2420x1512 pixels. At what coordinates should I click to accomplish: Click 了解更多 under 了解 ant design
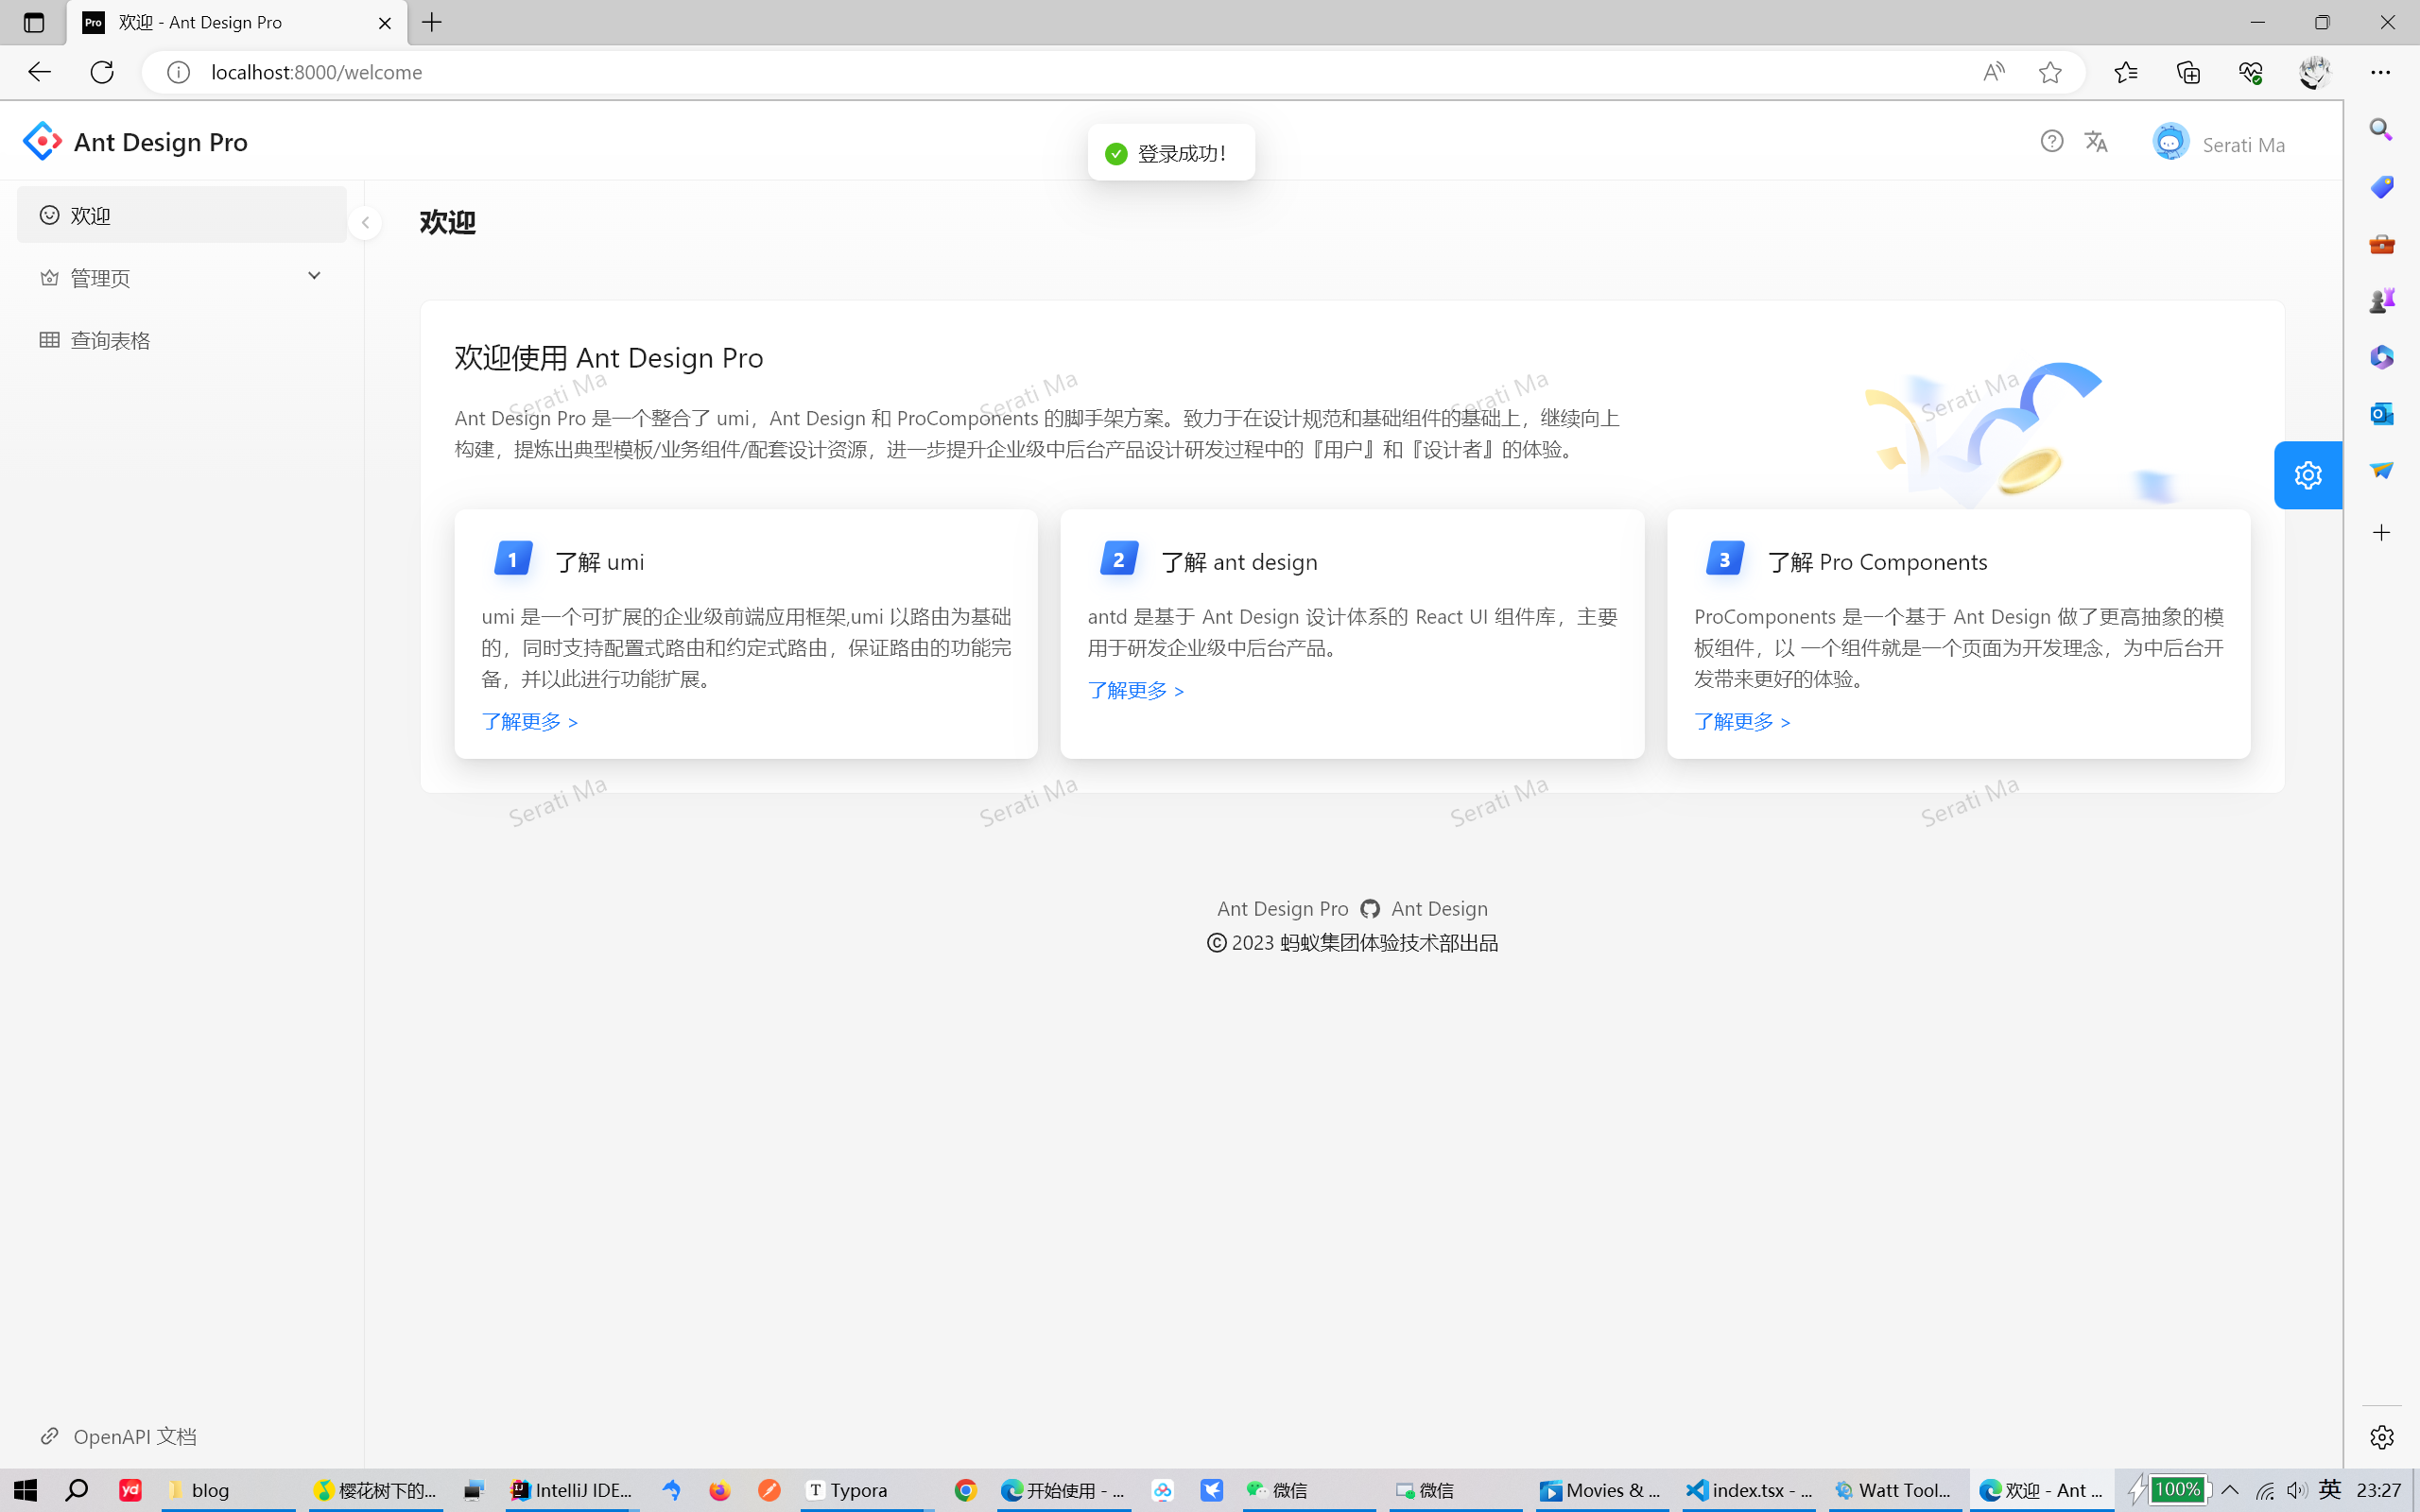1136,690
